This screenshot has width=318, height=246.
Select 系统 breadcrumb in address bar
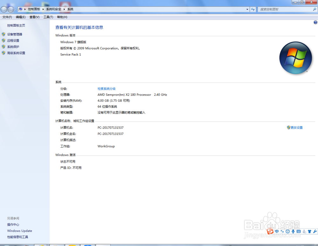pyautogui.click(x=70, y=9)
